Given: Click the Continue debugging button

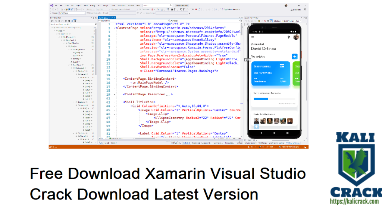Looking at the screenshot, I should point(144,9).
